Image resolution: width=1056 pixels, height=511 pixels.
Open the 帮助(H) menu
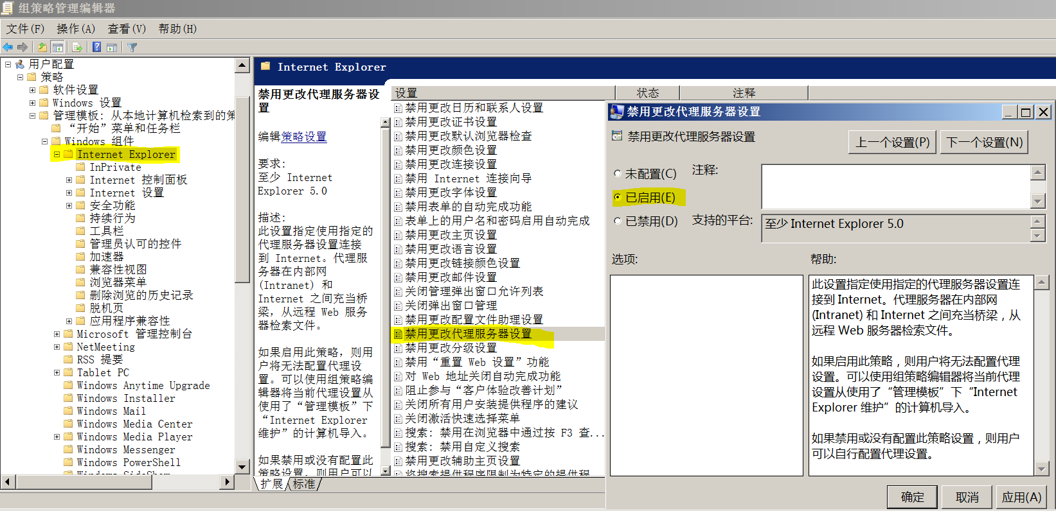177,29
